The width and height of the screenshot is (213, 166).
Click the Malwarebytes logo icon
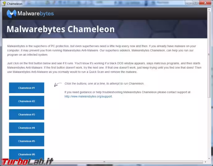pyautogui.click(x=11, y=14)
